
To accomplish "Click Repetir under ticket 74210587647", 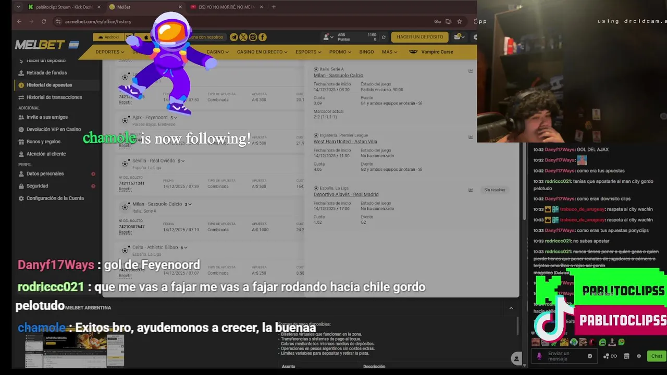I will (x=125, y=232).
